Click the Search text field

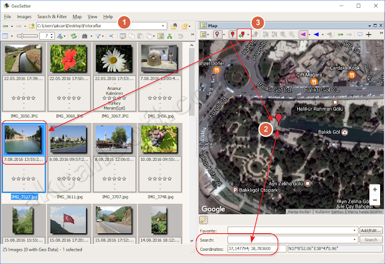pos(292,239)
